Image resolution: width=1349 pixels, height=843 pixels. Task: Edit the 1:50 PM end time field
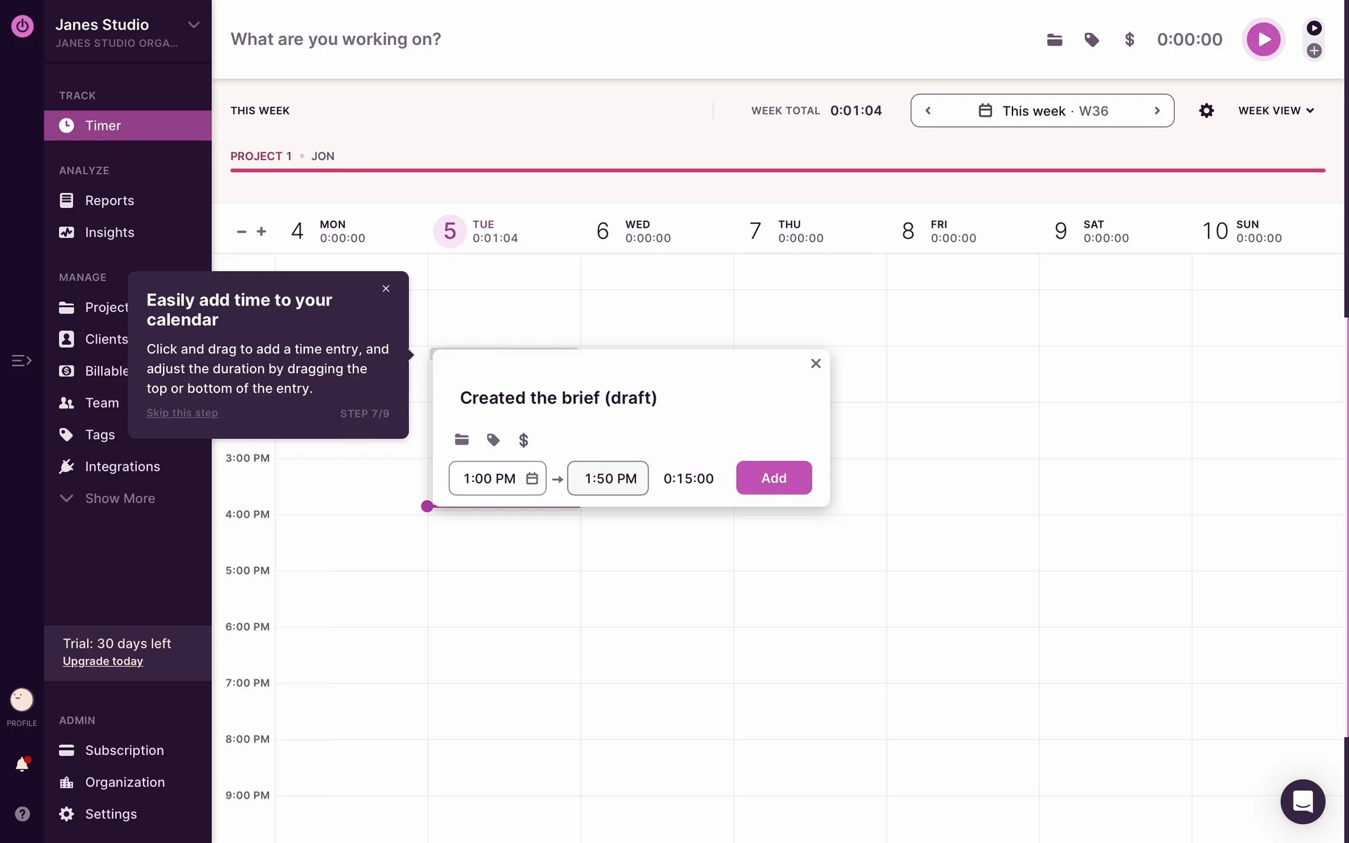(608, 478)
